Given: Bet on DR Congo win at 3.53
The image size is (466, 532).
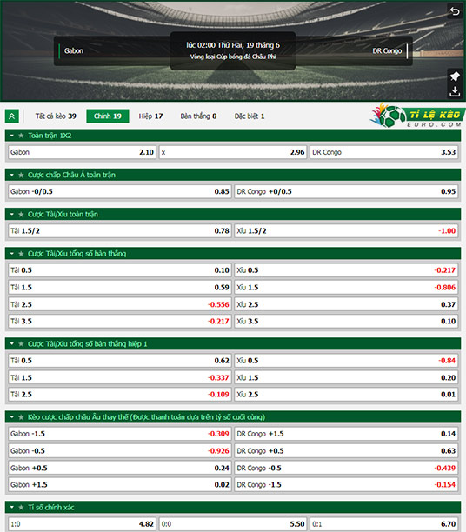Looking at the screenshot, I should click(x=384, y=152).
